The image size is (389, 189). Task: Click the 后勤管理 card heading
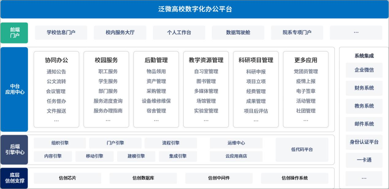156,60
